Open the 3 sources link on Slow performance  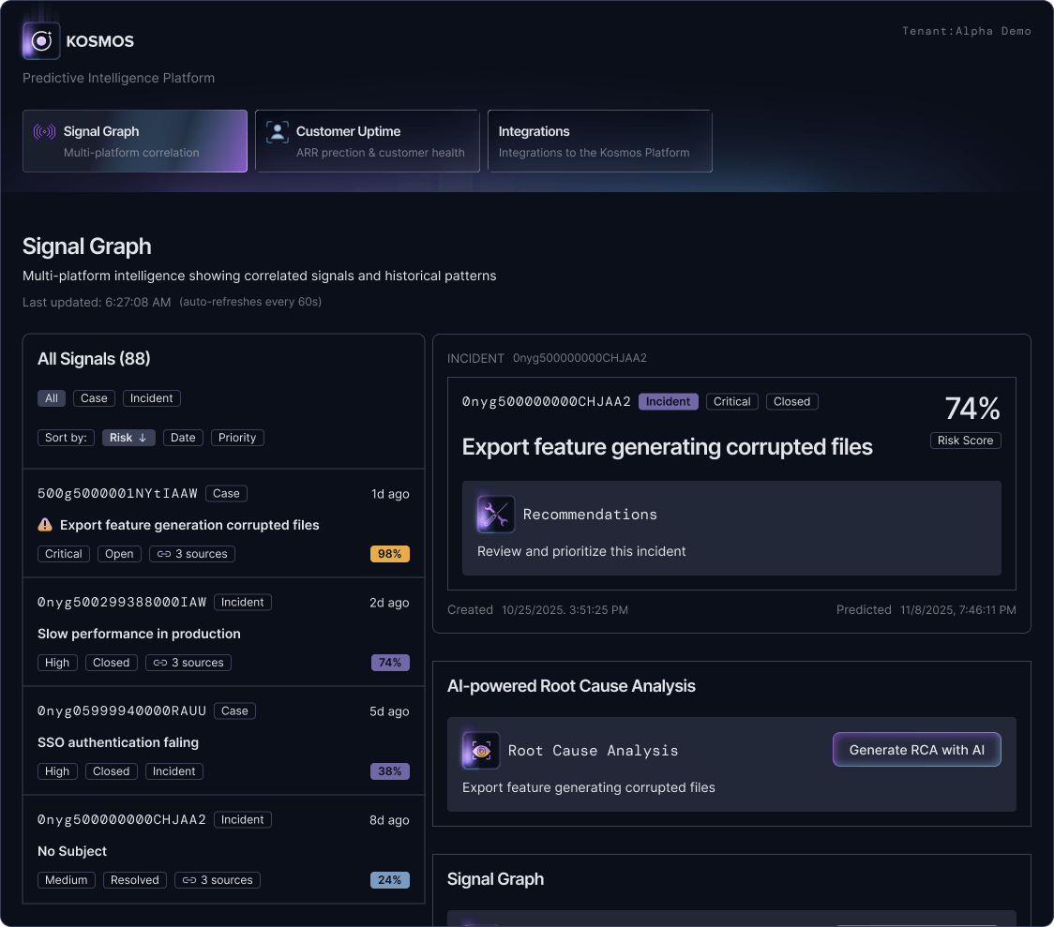click(x=188, y=663)
